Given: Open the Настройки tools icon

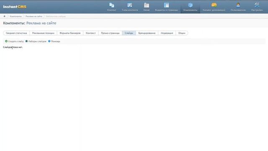Looking at the screenshot, I should point(257,5).
